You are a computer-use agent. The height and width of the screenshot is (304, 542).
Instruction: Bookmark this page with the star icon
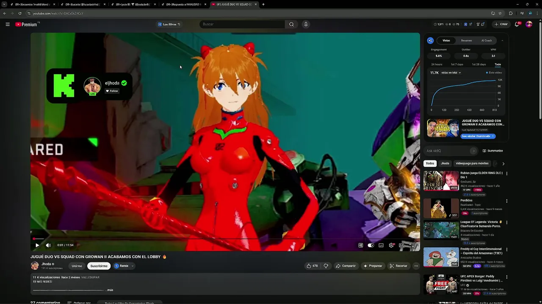pyautogui.click(x=500, y=13)
